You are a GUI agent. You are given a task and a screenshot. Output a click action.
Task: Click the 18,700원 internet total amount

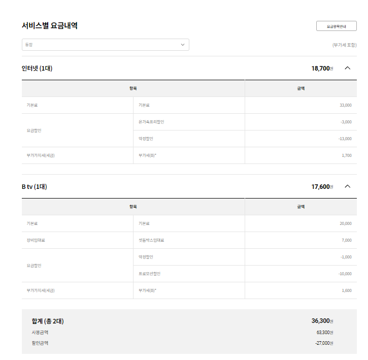(322, 69)
